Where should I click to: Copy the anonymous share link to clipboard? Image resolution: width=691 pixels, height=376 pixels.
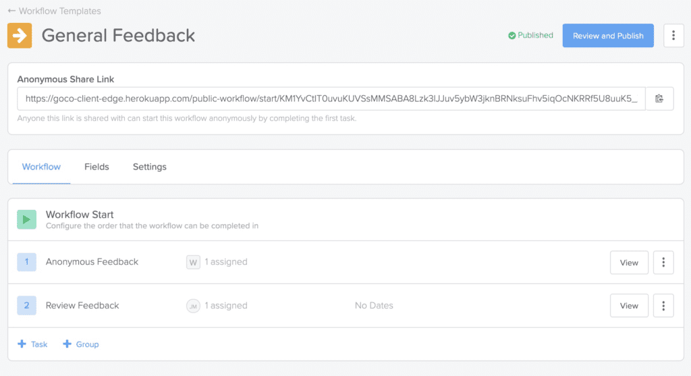pos(659,99)
